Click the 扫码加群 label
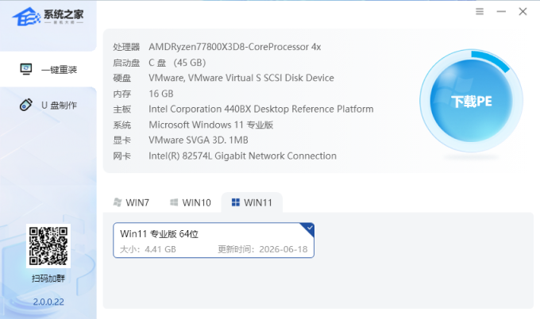Screen dimensions: 540x319 click(x=48, y=279)
